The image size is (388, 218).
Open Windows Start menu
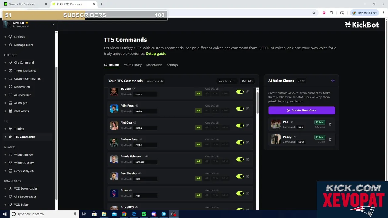click(5, 214)
